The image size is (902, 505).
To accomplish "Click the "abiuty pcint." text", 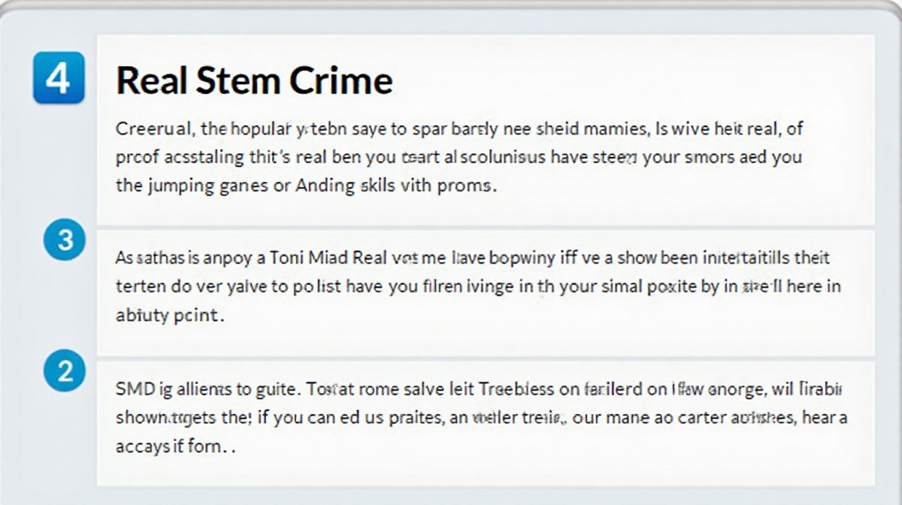I will [x=170, y=316].
